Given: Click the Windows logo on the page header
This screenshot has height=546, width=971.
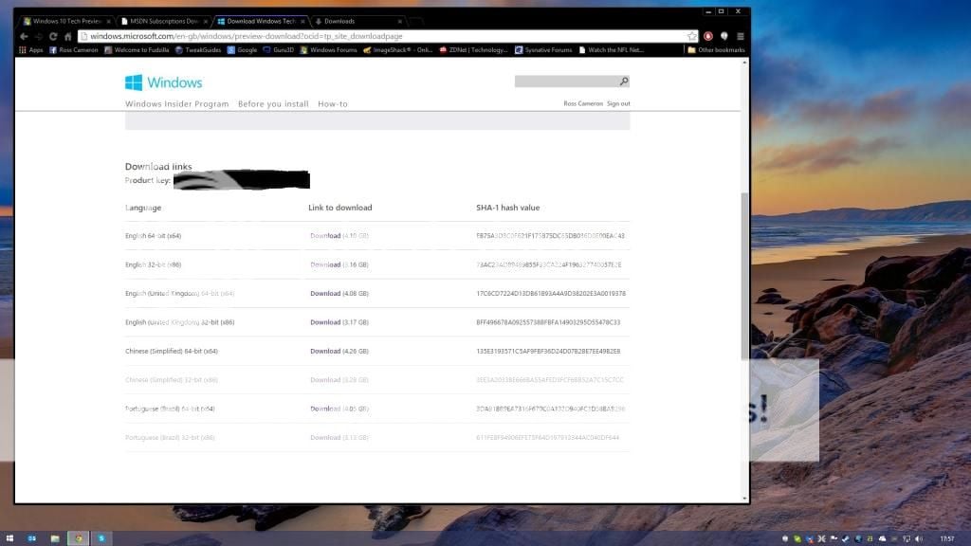Looking at the screenshot, I should (163, 82).
